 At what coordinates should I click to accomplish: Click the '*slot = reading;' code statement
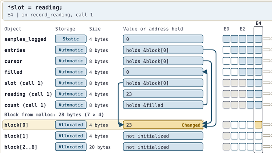pyautogui.click(x=35, y=8)
